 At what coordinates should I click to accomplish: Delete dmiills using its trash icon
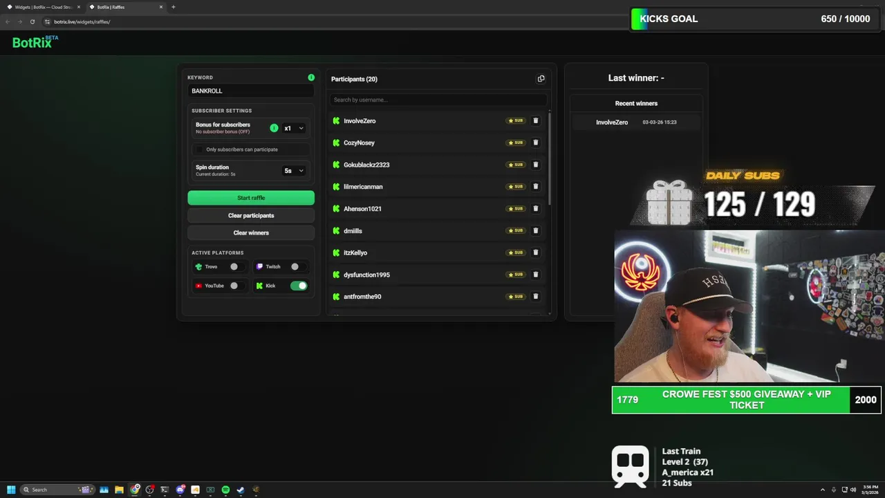(x=535, y=230)
